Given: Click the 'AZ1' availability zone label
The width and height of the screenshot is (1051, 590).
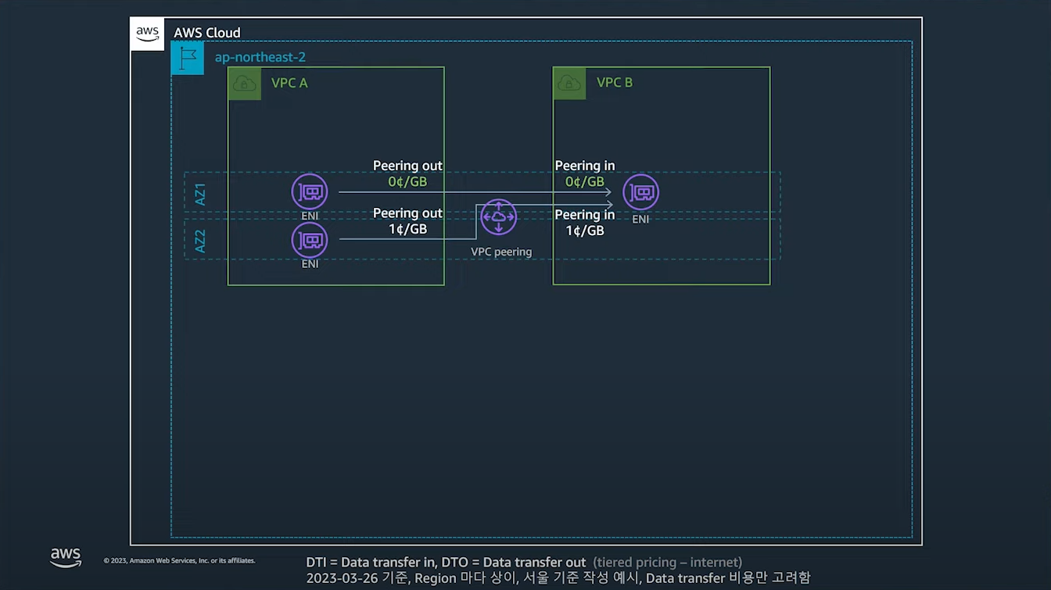Looking at the screenshot, I should tap(200, 195).
